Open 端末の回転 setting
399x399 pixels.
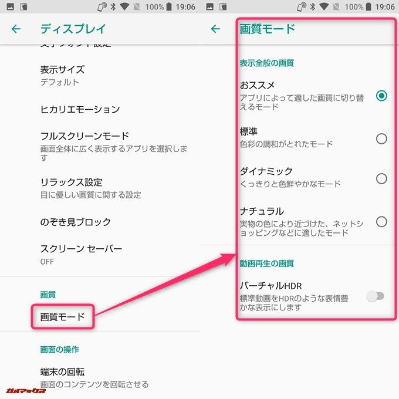pos(100,378)
